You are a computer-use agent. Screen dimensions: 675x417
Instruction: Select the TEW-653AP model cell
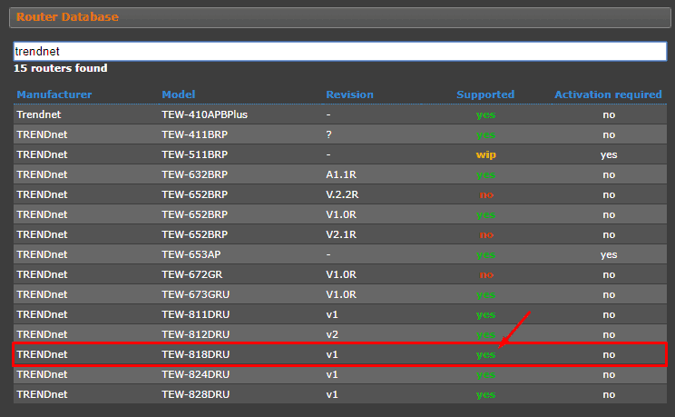(x=191, y=254)
